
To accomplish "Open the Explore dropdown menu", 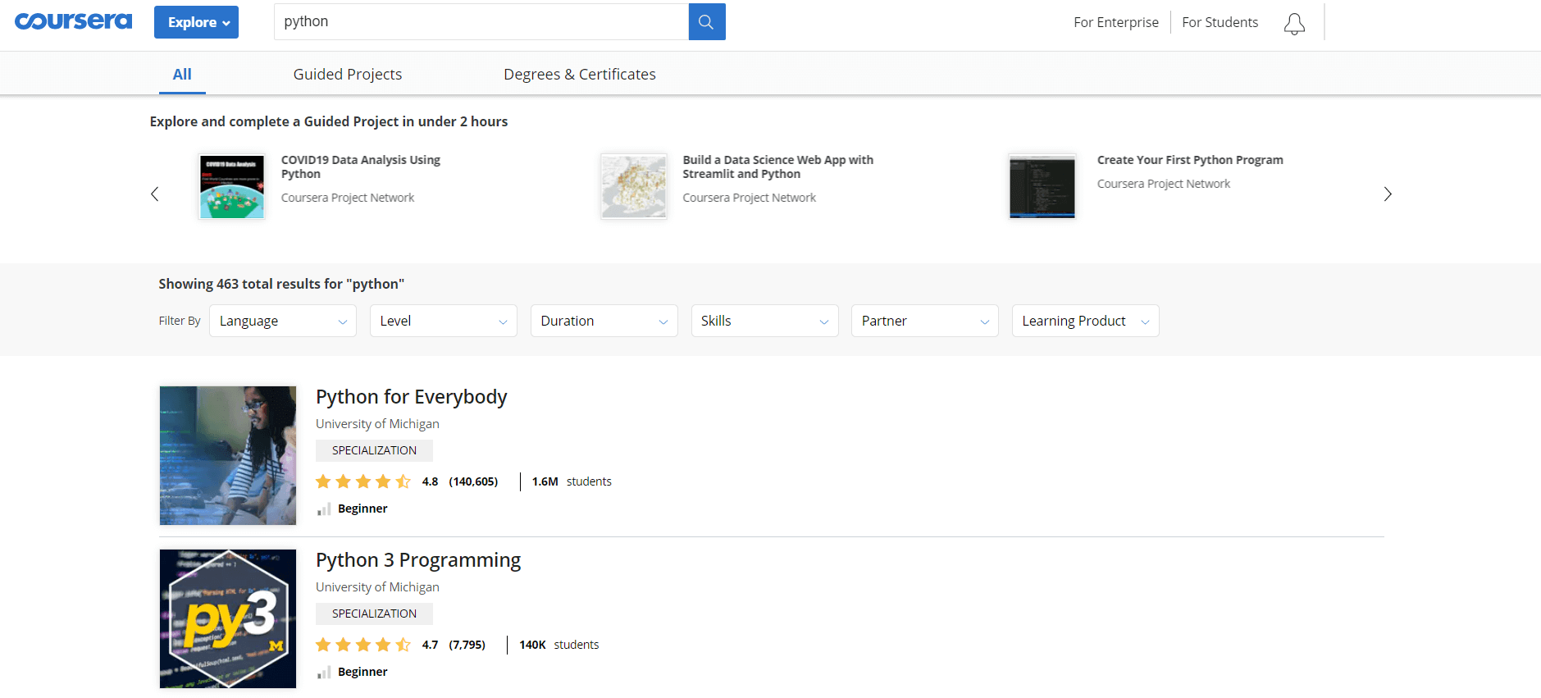I will tap(196, 22).
